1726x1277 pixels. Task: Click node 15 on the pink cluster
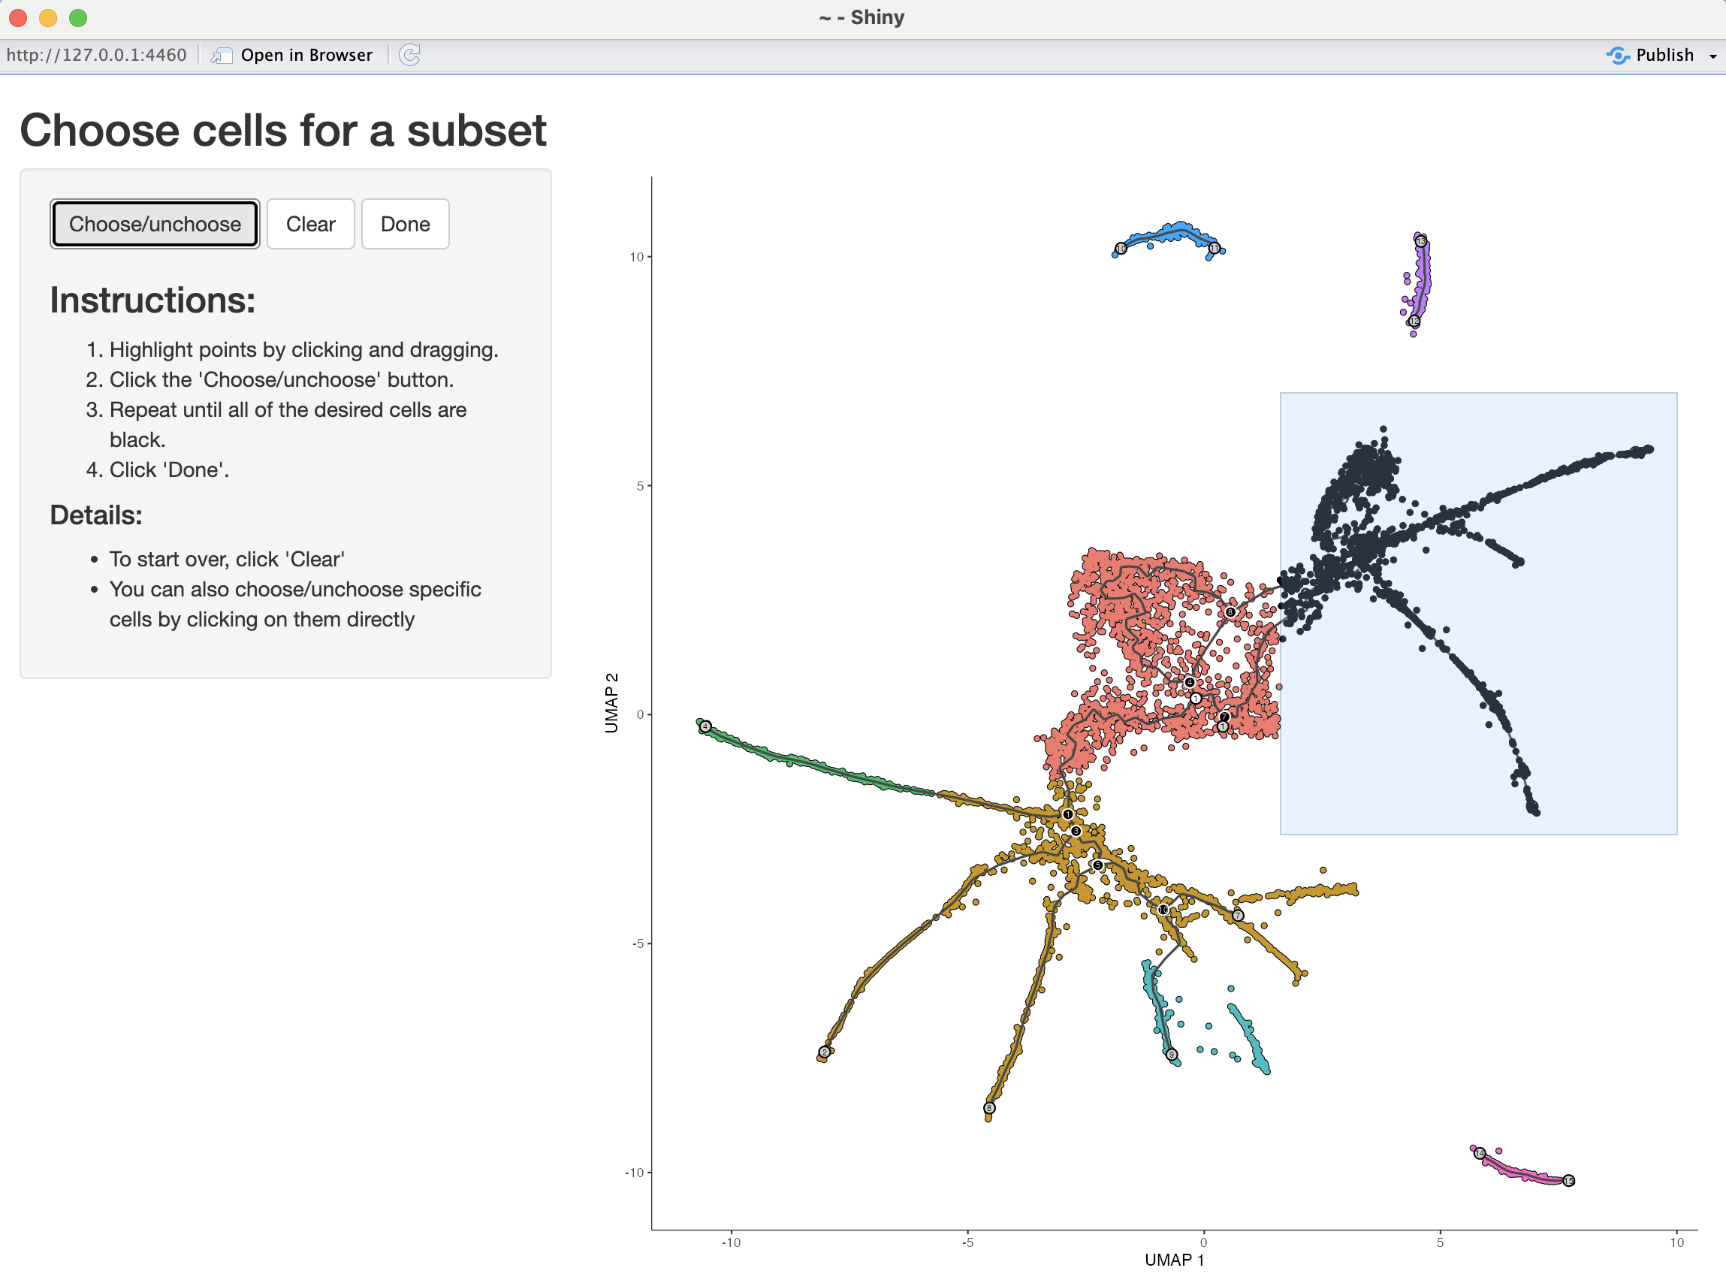coord(1568,1180)
